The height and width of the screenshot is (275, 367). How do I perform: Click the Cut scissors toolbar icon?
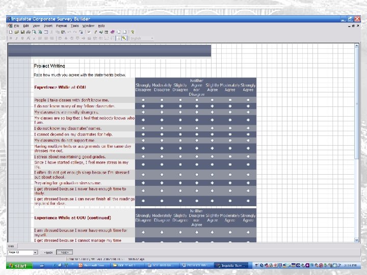[51, 32]
